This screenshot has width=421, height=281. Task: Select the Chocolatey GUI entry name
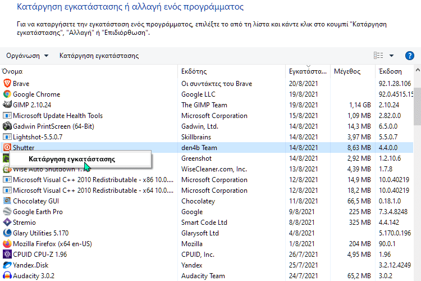(x=36, y=201)
